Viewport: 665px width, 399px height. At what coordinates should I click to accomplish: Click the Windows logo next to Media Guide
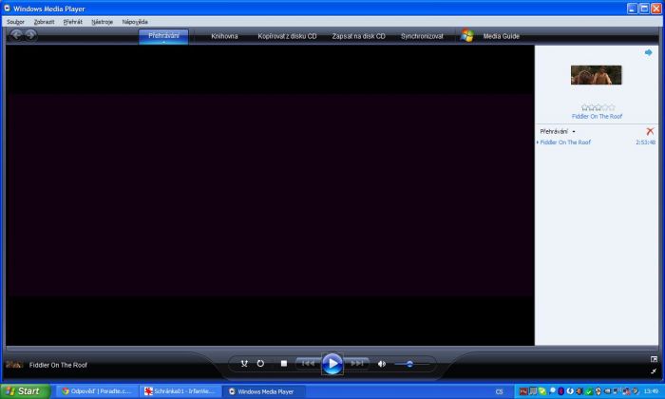pyautogui.click(x=467, y=35)
